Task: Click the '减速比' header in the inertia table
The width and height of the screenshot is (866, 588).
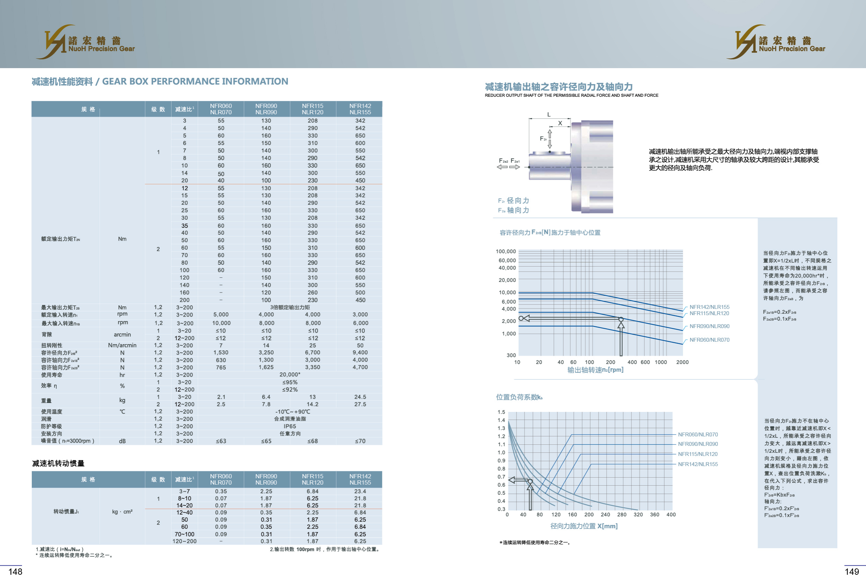Action: [184, 480]
